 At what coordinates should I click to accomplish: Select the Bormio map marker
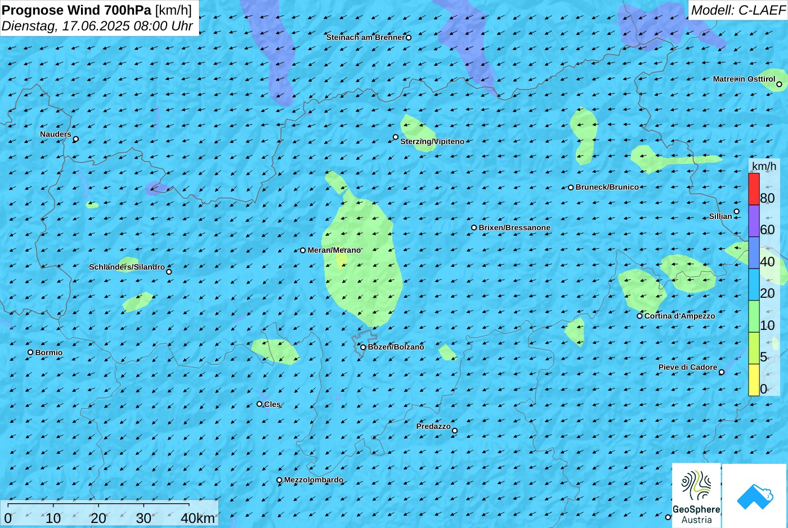click(x=30, y=352)
